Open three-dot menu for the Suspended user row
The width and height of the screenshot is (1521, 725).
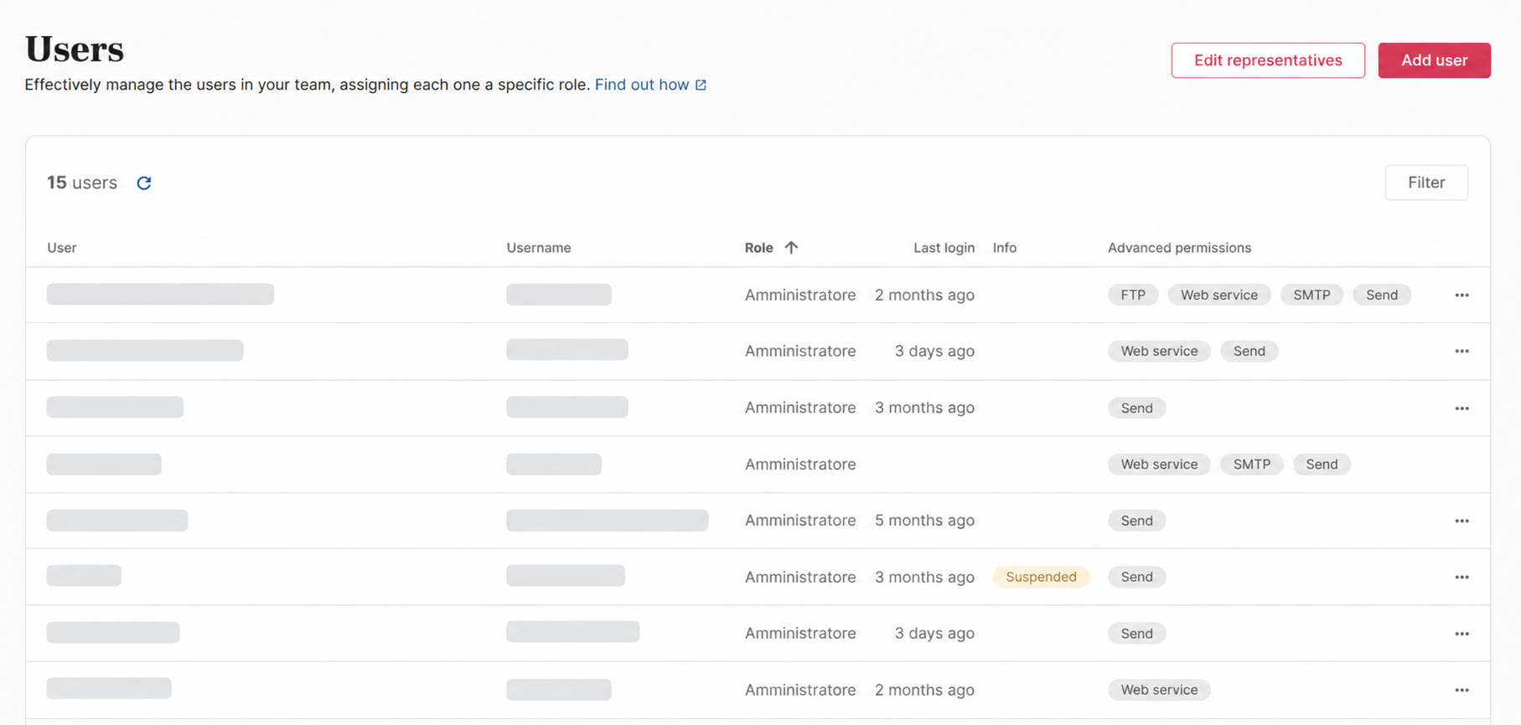click(1462, 577)
